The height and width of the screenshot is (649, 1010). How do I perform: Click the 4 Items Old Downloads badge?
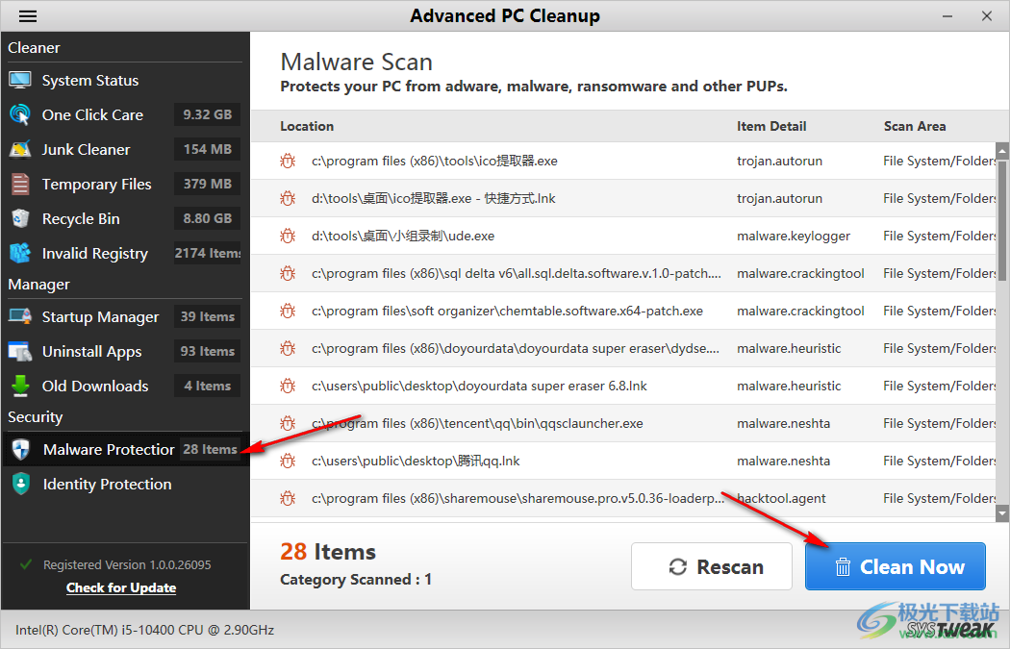click(208, 386)
